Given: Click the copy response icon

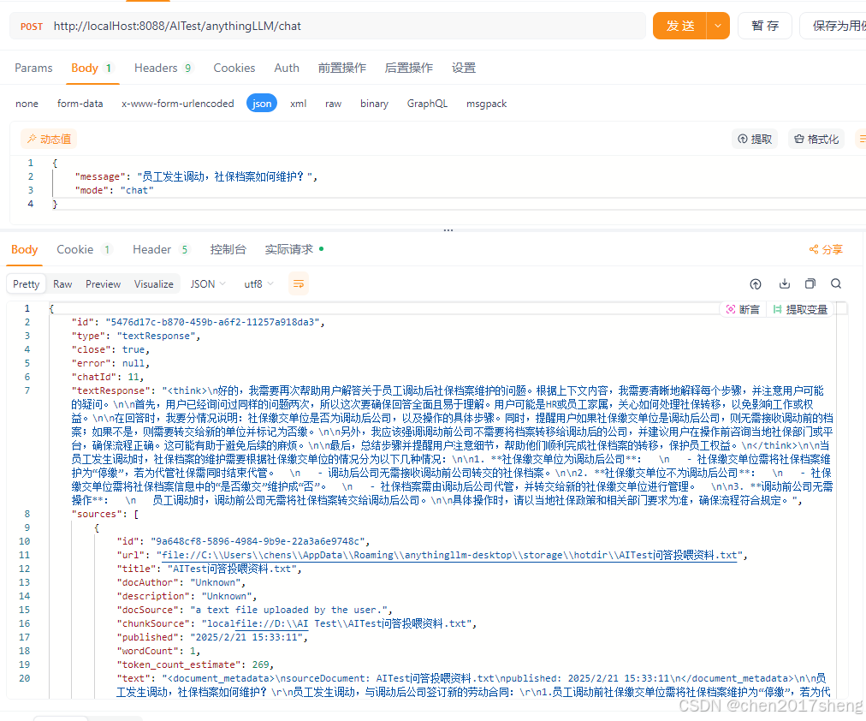Looking at the screenshot, I should click(x=810, y=283).
